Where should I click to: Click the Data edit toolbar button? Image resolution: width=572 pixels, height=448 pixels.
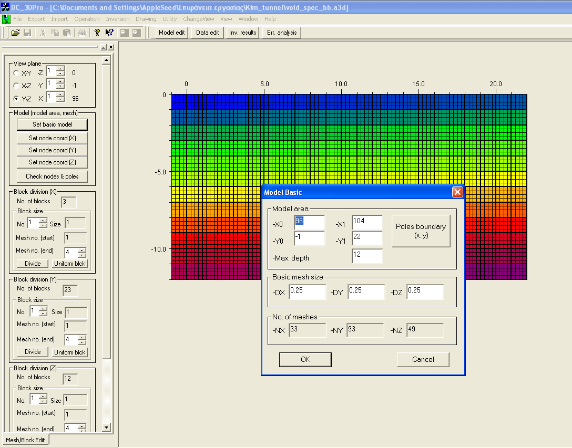pos(207,33)
